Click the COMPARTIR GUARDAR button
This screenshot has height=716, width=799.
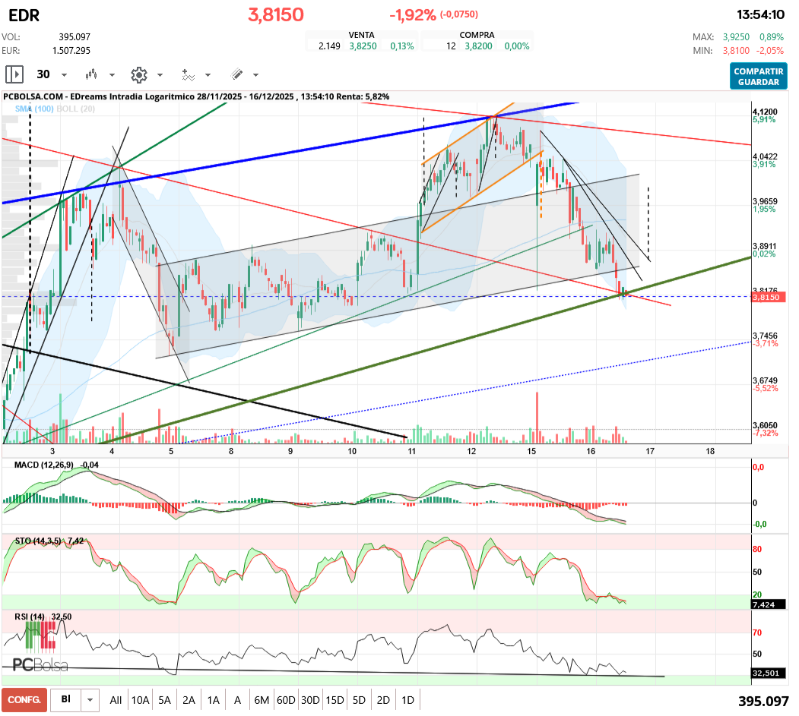pyautogui.click(x=758, y=77)
